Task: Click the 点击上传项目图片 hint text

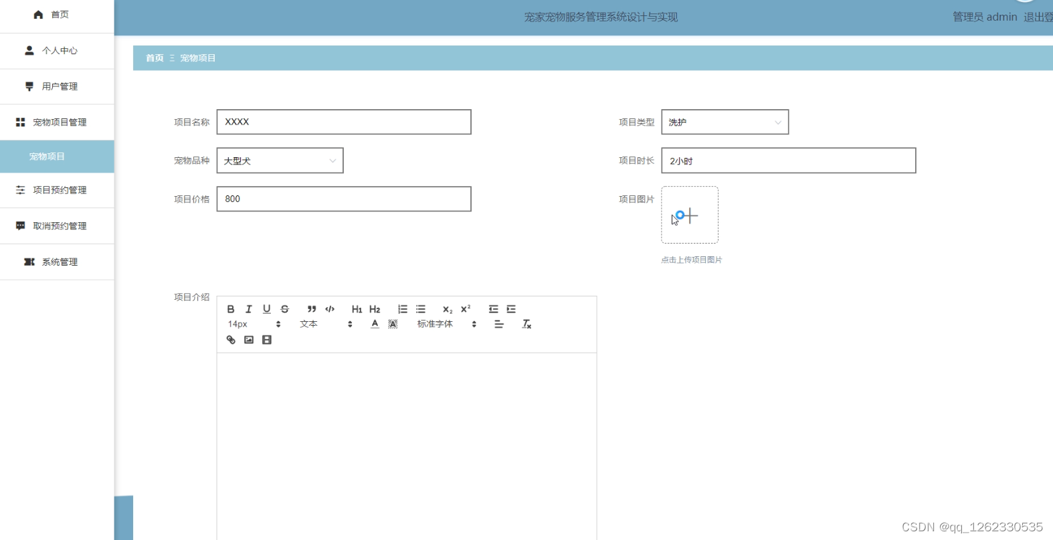Action: point(692,260)
